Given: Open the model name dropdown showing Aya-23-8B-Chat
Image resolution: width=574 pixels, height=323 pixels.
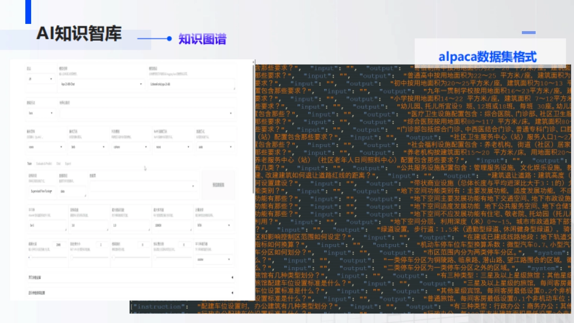Looking at the screenshot, I should pos(101,84).
